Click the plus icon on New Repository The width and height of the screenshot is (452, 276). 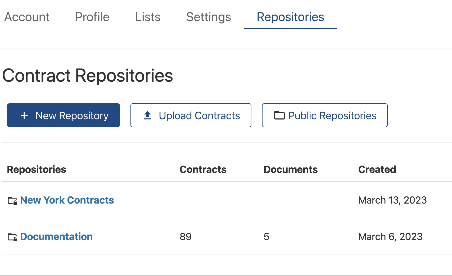click(24, 116)
